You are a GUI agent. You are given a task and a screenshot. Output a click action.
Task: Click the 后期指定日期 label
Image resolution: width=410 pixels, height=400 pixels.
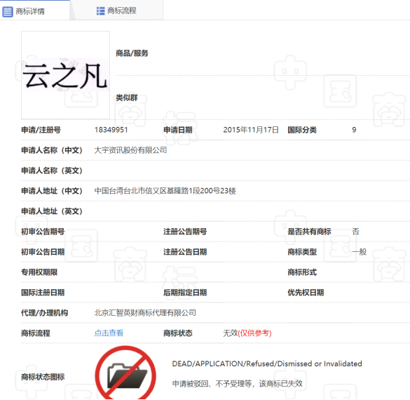point(185,293)
